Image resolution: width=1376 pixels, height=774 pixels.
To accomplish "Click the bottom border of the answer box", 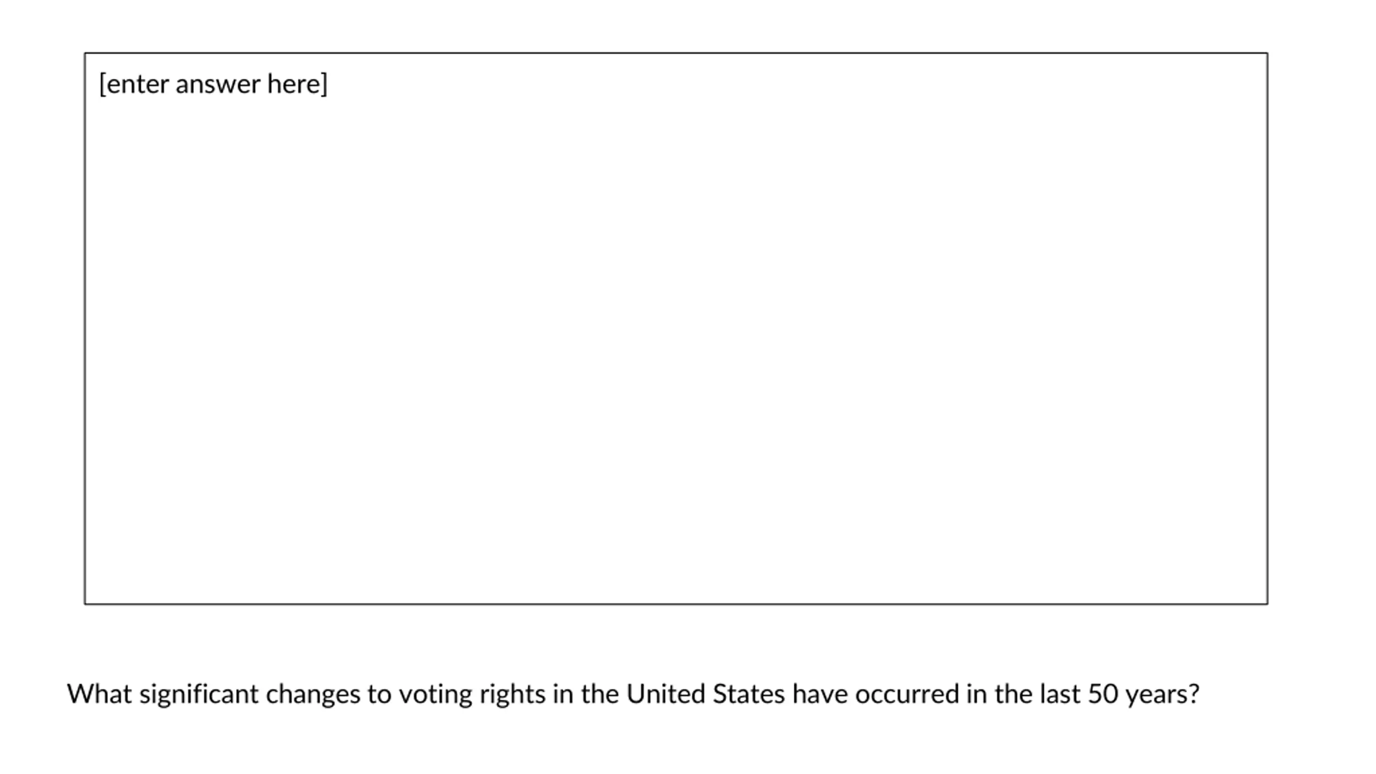I will pyautogui.click(x=676, y=604).
